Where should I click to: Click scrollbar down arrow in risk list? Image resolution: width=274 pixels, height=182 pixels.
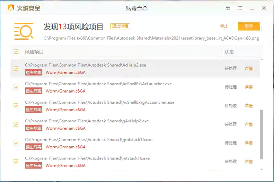262,169
